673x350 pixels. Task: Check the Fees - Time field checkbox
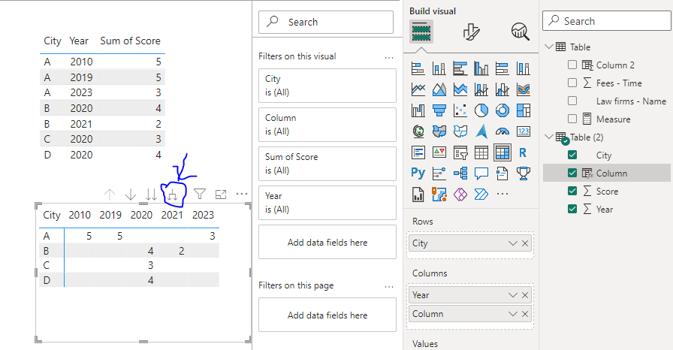pyautogui.click(x=572, y=83)
